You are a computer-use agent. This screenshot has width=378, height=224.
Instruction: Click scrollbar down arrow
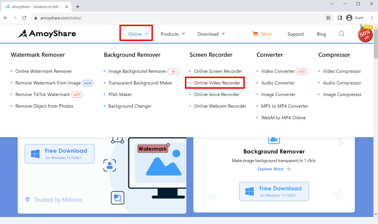coord(376,214)
